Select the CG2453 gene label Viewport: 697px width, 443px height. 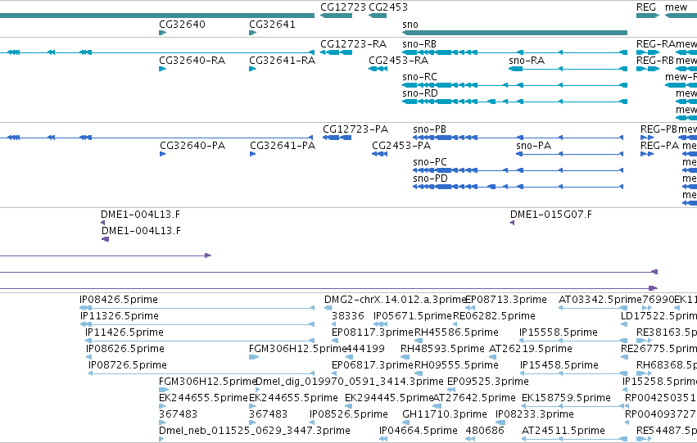[388, 7]
